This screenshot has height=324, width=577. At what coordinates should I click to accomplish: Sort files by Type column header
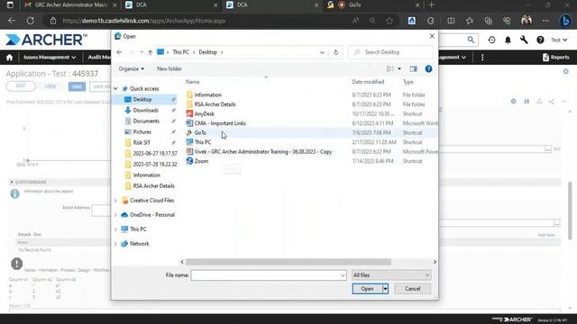[408, 82]
